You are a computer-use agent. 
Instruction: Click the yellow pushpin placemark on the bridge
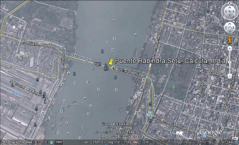111,62
